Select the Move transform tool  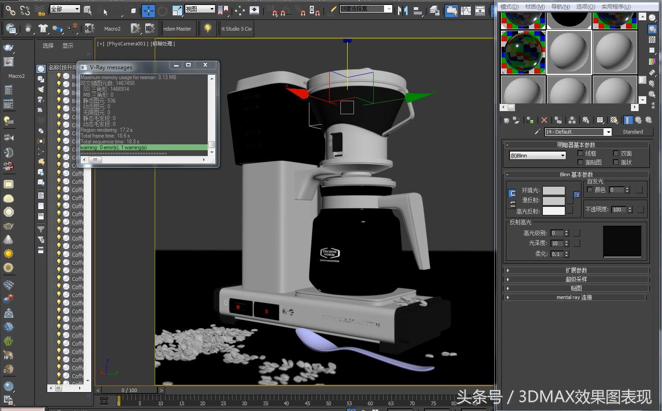[x=148, y=10]
